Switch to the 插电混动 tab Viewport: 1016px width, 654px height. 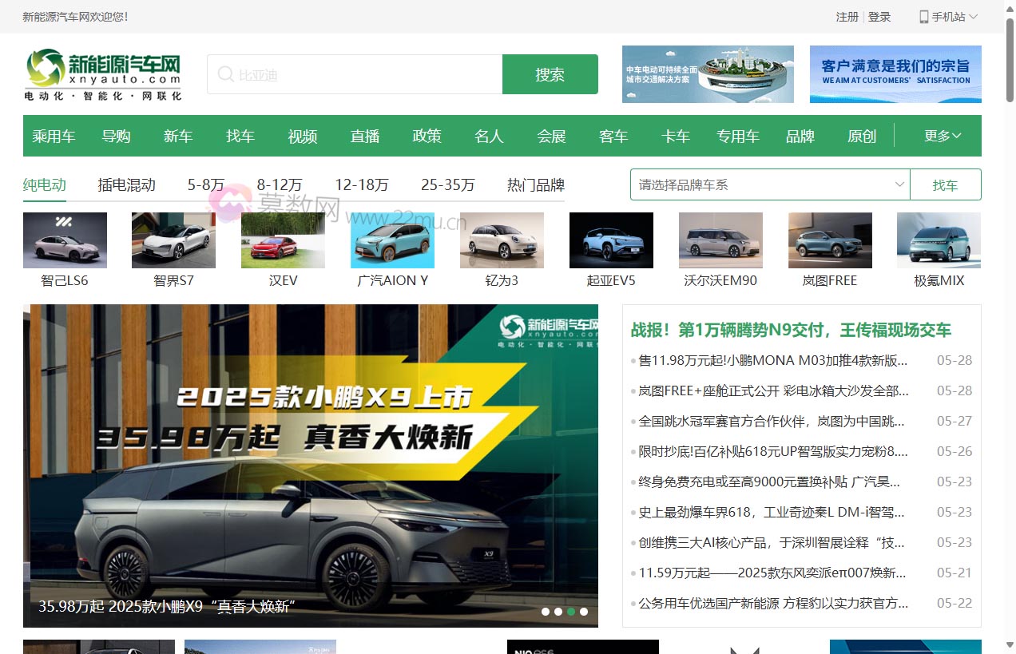point(126,184)
